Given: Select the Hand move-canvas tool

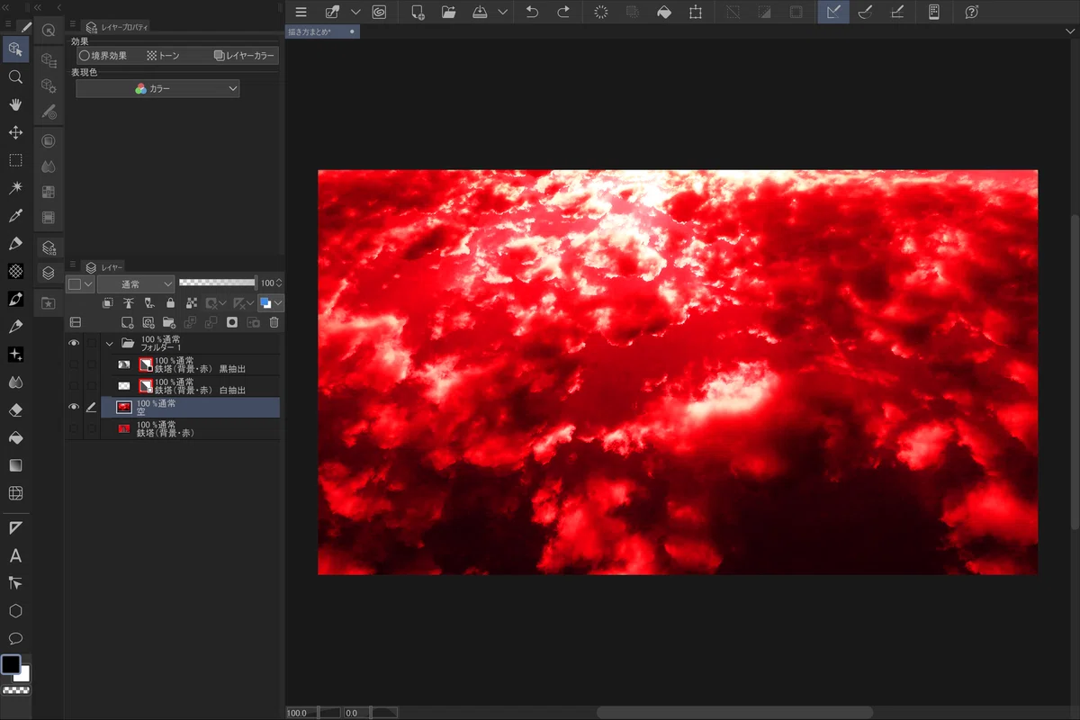Looking at the screenshot, I should click(x=15, y=105).
